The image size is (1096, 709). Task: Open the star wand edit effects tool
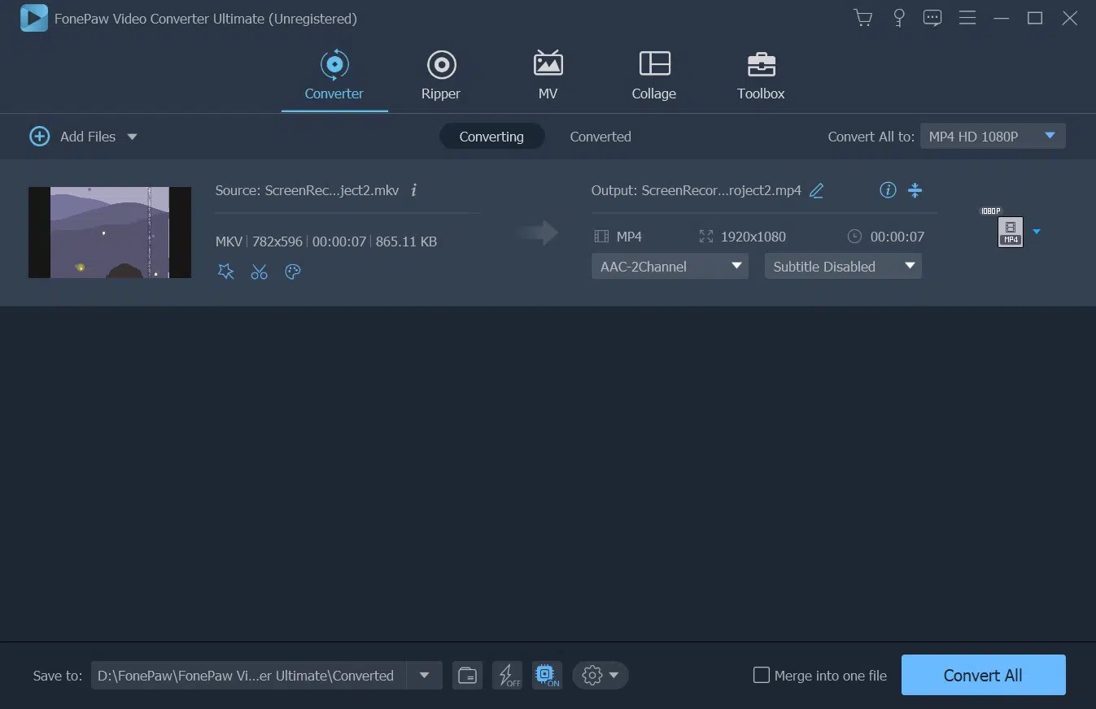click(x=226, y=272)
